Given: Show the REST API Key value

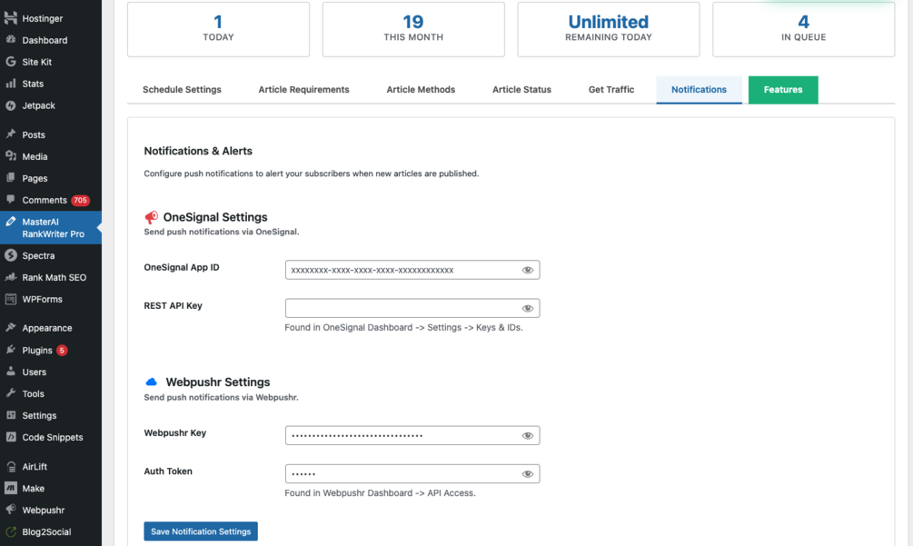Looking at the screenshot, I should pos(528,308).
